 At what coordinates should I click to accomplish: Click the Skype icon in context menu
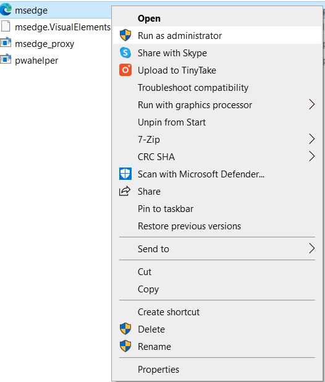(125, 53)
